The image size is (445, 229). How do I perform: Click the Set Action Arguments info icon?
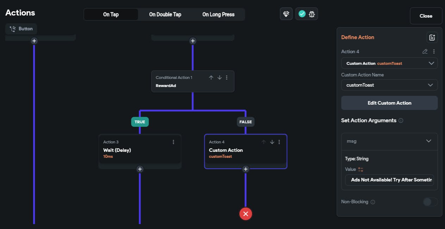tap(401, 120)
